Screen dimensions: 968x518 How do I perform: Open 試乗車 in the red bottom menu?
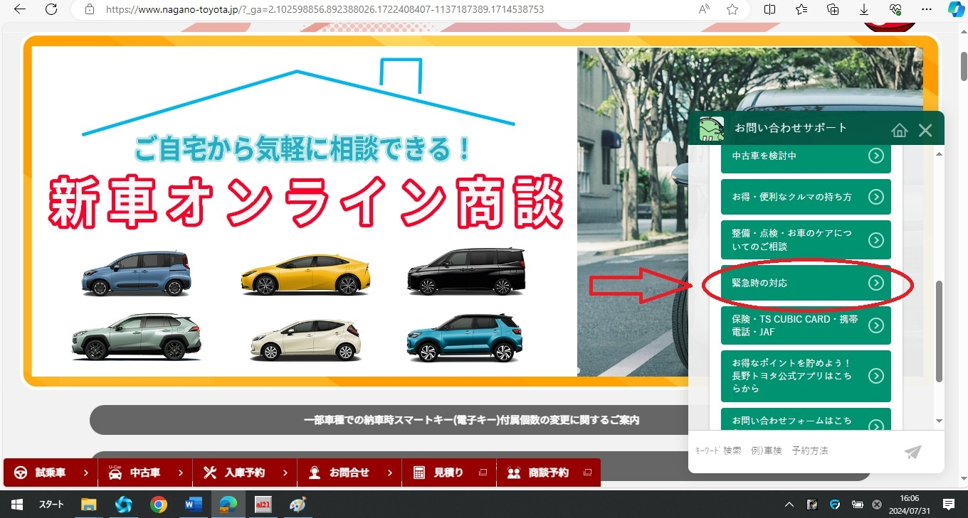51,473
